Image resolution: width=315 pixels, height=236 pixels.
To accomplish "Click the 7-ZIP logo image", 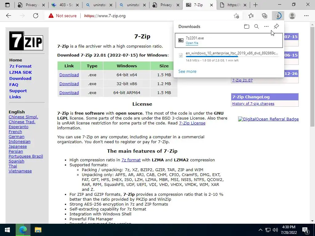I will pyautogui.click(x=26, y=41).
